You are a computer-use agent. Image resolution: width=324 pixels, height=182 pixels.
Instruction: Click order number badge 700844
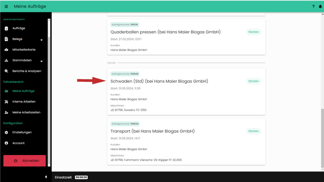[125, 124]
